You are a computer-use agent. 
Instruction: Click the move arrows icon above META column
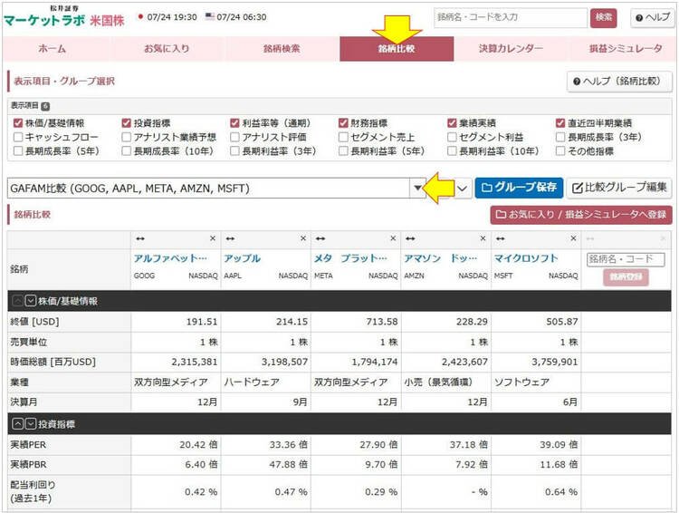[320, 238]
